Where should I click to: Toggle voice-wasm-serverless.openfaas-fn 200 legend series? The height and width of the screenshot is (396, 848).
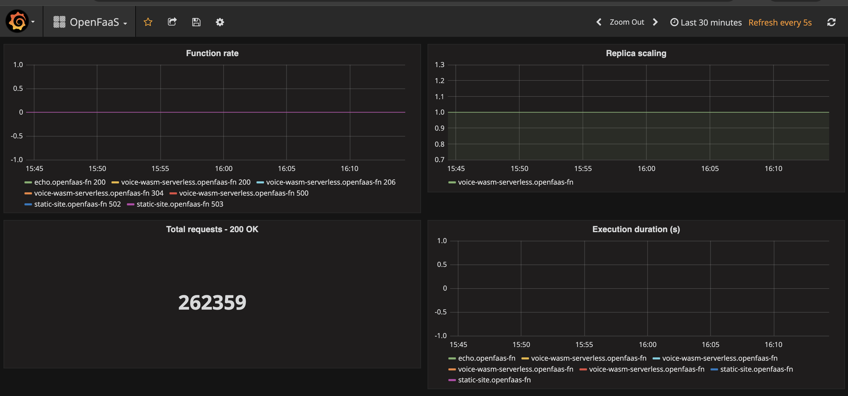pyautogui.click(x=186, y=182)
